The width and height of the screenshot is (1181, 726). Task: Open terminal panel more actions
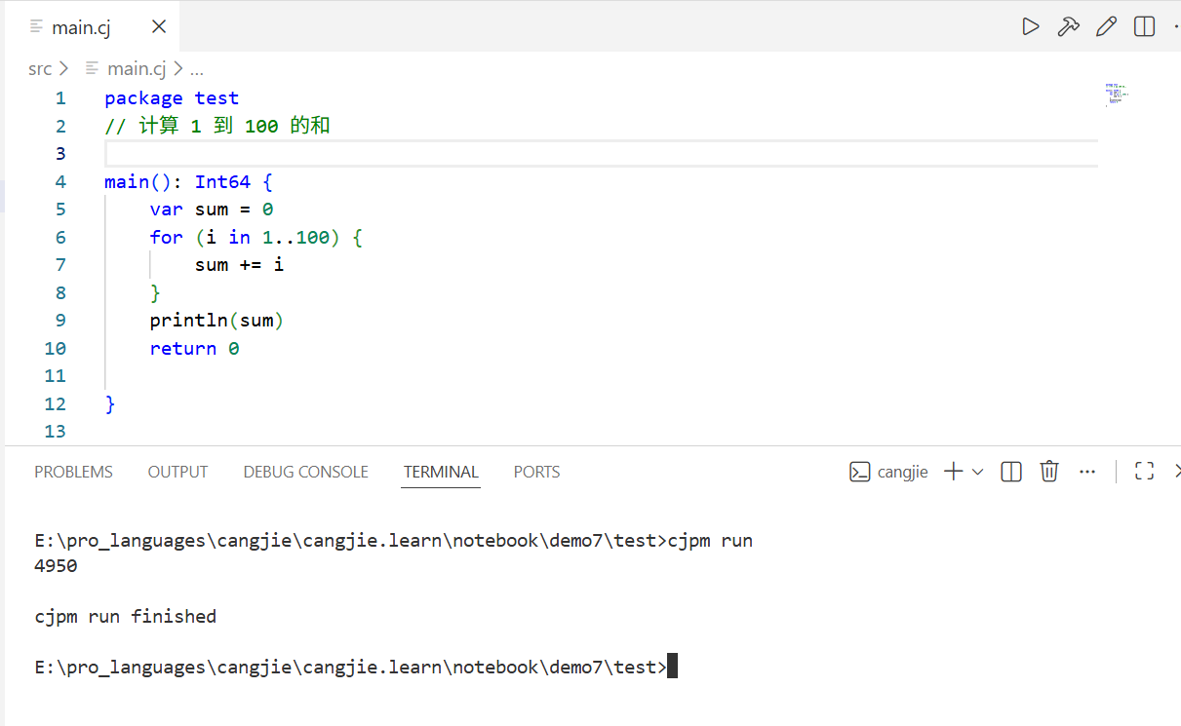[1087, 472]
